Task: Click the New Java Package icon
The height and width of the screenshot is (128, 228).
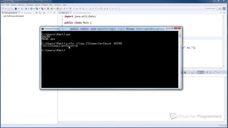Action: [48, 9]
